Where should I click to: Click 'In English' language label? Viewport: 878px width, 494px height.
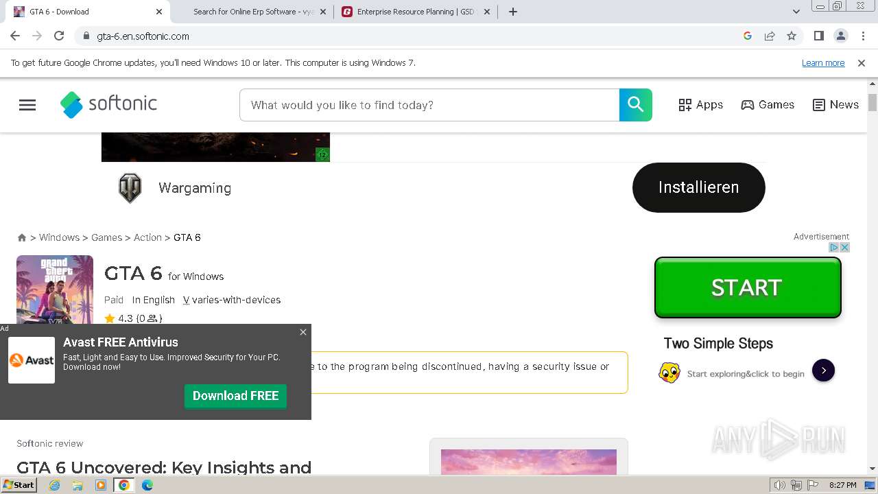point(154,300)
